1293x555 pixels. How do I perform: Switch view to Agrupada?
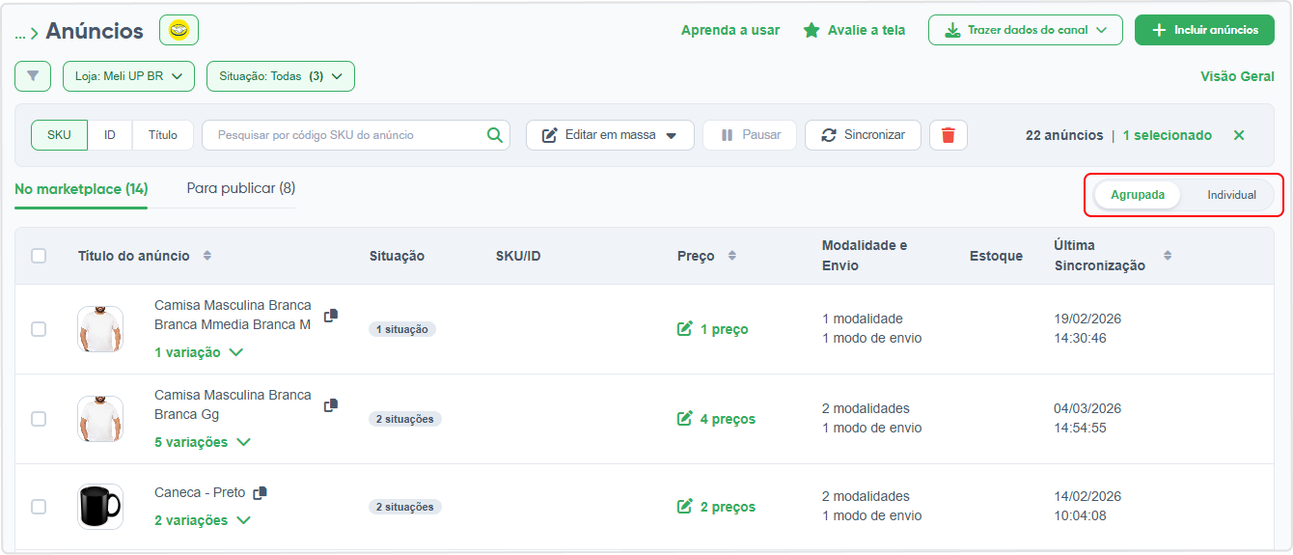1138,195
